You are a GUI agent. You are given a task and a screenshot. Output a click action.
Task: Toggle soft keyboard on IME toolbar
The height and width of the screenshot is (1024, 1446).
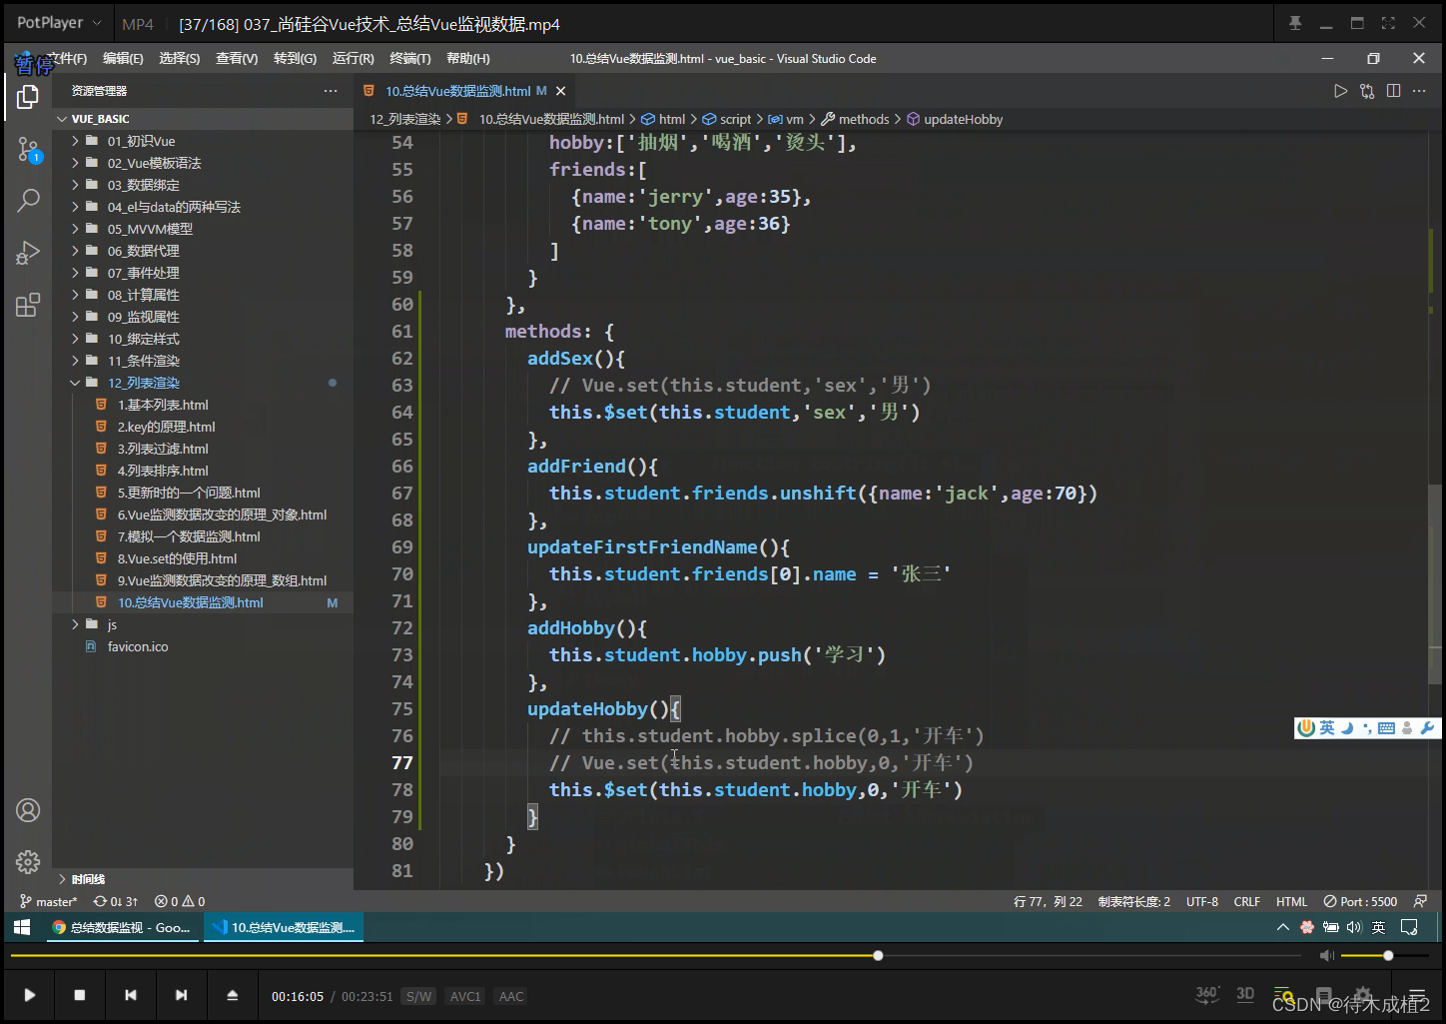point(1386,728)
